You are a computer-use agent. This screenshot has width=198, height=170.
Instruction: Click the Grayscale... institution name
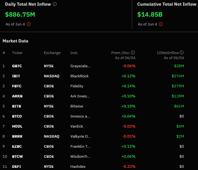click(80, 66)
